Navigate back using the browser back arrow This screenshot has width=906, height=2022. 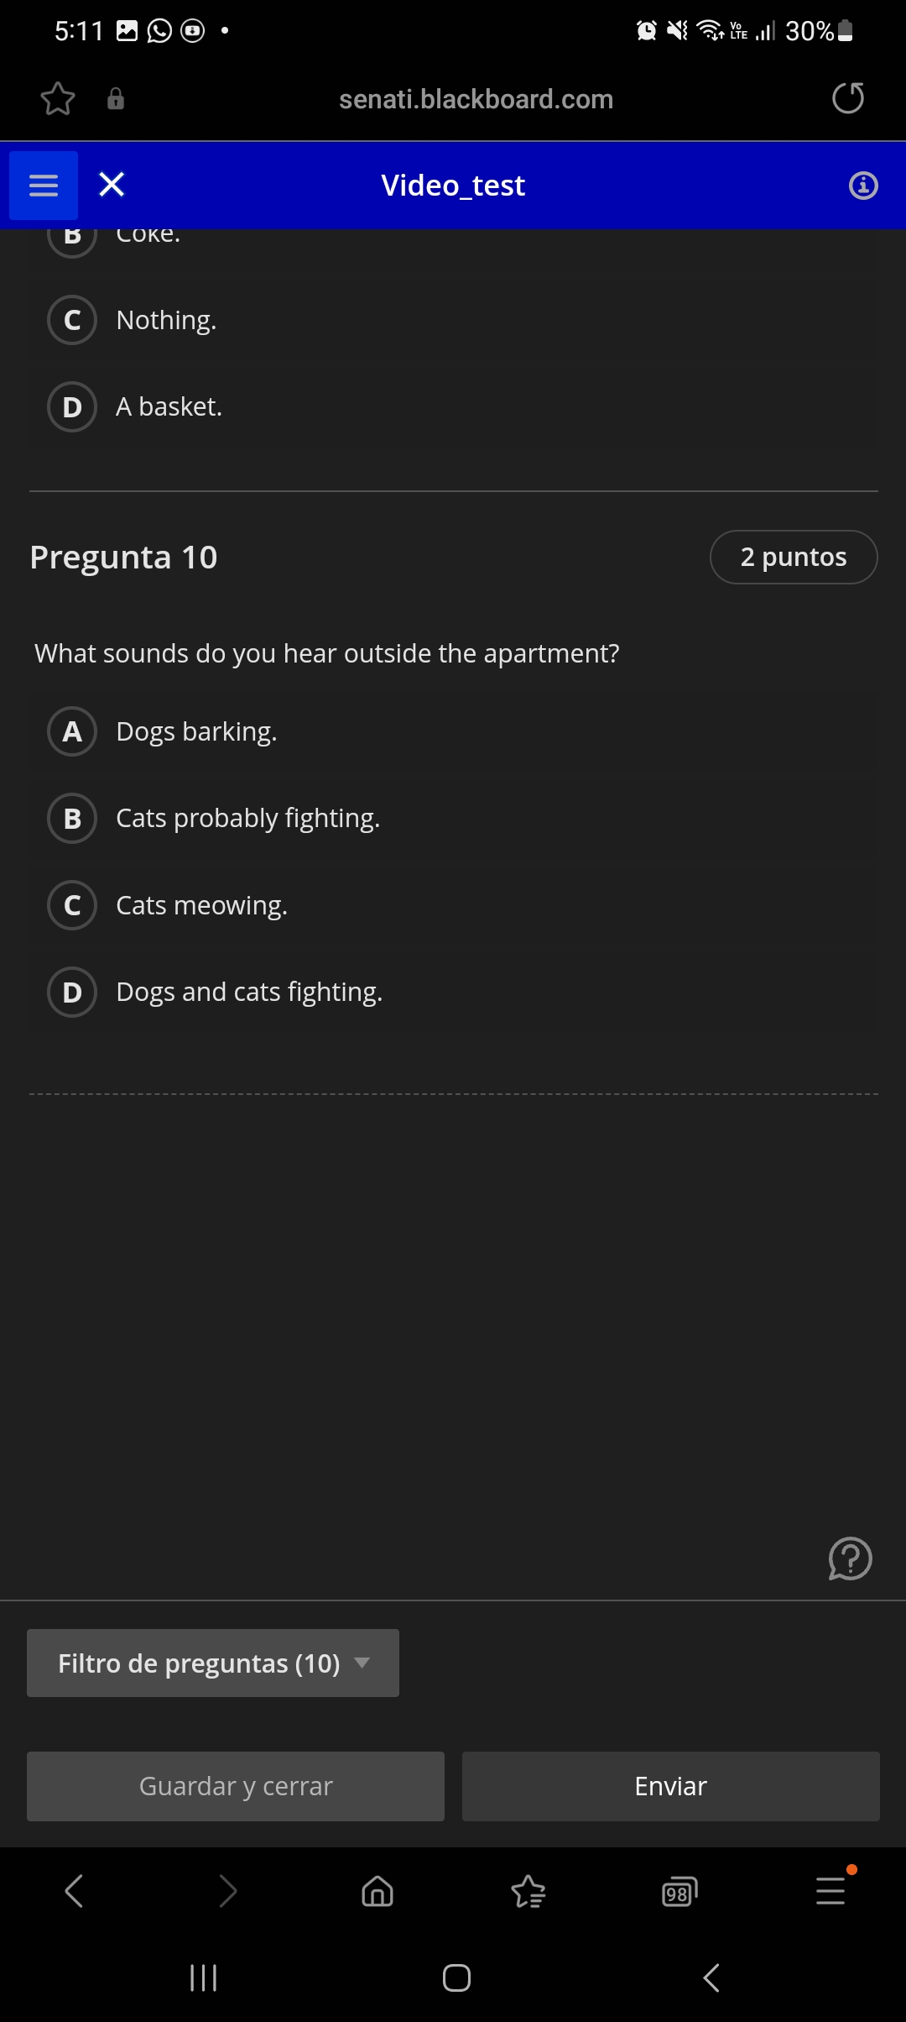coord(73,1892)
